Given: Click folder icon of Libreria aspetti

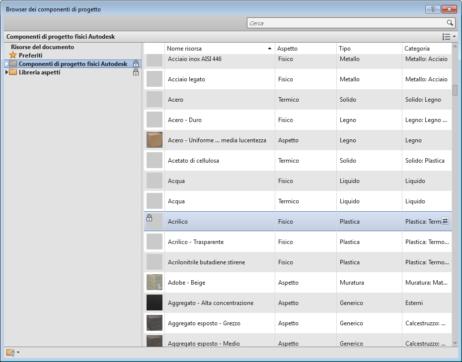Looking at the screenshot, I should click(x=13, y=72).
